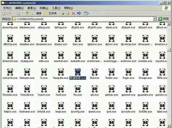Select the eventvwr.exe panda icon
Image resolution: width=172 pixels, height=128 pixels.
pyautogui.click(x=128, y=55)
